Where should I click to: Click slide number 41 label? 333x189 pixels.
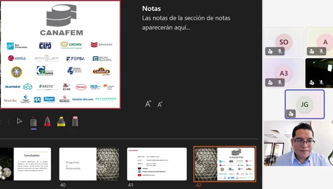[130, 185]
